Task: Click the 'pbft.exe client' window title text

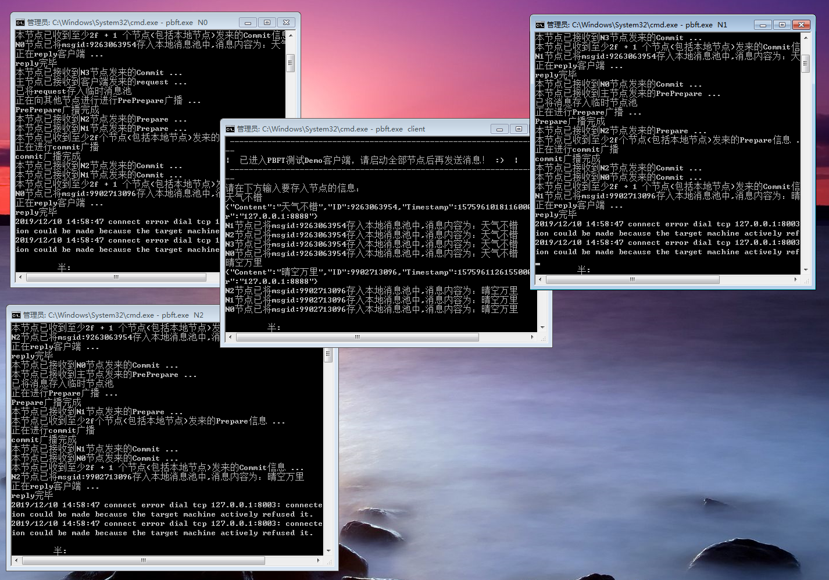Action: tap(400, 129)
